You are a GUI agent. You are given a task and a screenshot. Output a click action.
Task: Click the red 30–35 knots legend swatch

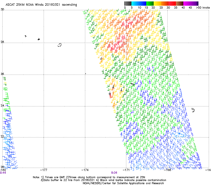(172, 3)
